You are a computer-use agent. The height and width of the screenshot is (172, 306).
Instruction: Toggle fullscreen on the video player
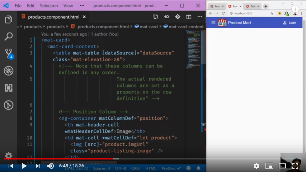[x=295, y=166]
